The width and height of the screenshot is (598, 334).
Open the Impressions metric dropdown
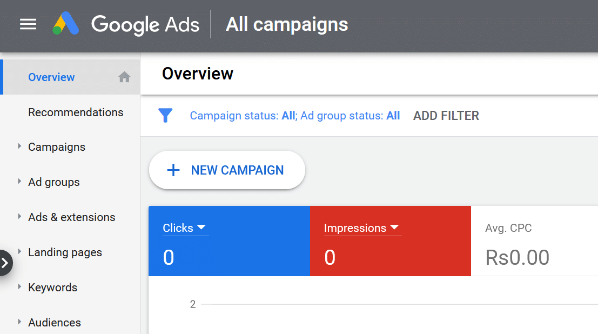pos(394,228)
